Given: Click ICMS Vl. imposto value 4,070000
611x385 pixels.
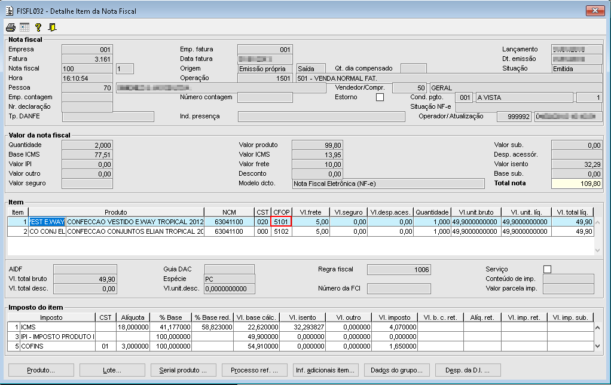Looking at the screenshot, I should [395, 328].
